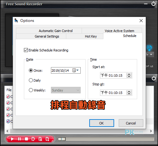Stop playback with the square stop icon
Viewport: 158px width, 146px height.
pos(26,139)
